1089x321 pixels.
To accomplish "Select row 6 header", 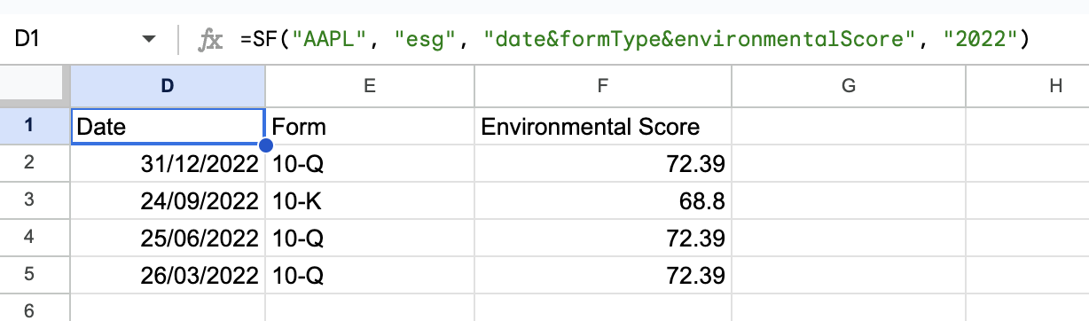I will 35,308.
